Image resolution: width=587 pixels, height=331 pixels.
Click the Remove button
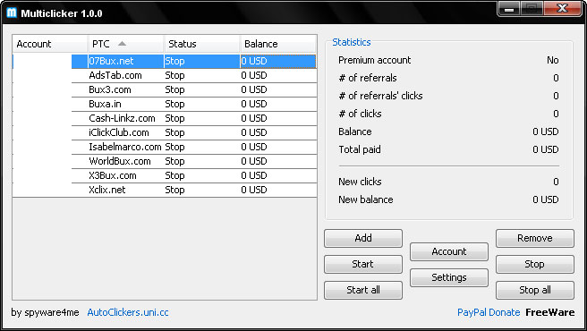coord(534,238)
